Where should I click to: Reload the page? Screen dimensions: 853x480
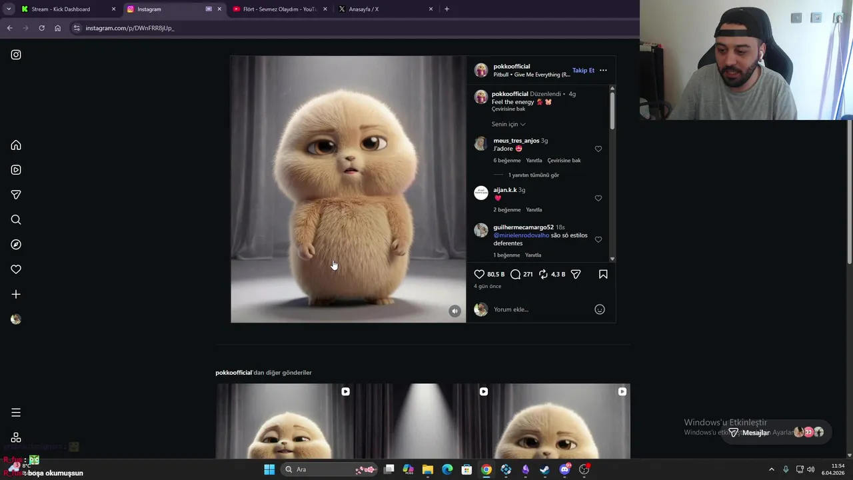tap(41, 28)
